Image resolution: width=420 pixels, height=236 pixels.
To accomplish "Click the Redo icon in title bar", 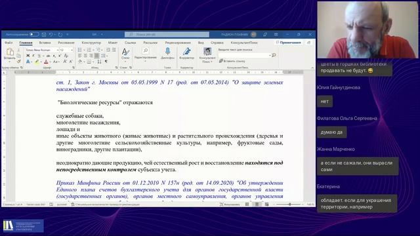I will [x=60, y=35].
